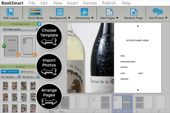The image size is (170, 113).
Task: Click the Get Photos camera toolbar icon
Action: coord(158,12)
